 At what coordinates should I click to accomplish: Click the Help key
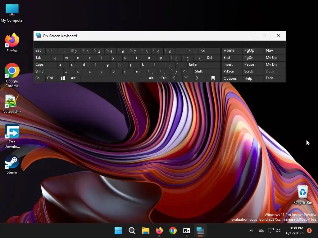pos(253,78)
